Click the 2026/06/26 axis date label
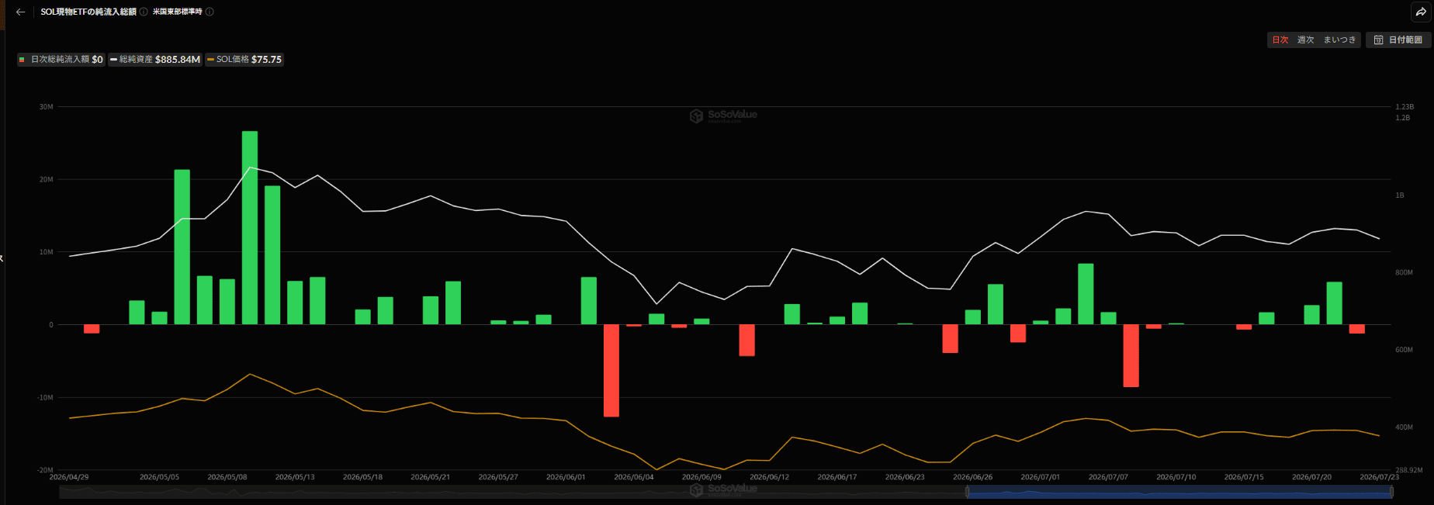Viewport: 1434px width, 505px height. pyautogui.click(x=973, y=477)
